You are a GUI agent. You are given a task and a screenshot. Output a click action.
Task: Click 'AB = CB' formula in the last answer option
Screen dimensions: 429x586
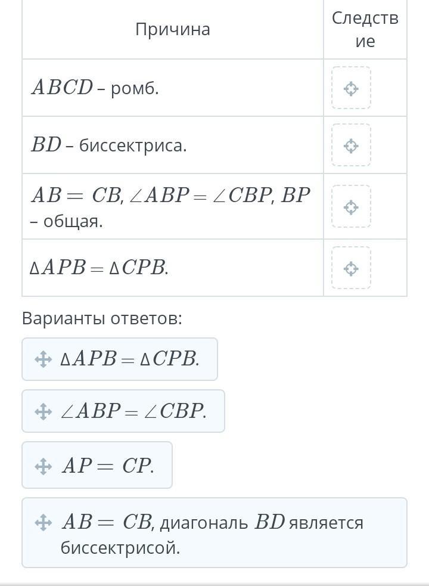coord(106,523)
